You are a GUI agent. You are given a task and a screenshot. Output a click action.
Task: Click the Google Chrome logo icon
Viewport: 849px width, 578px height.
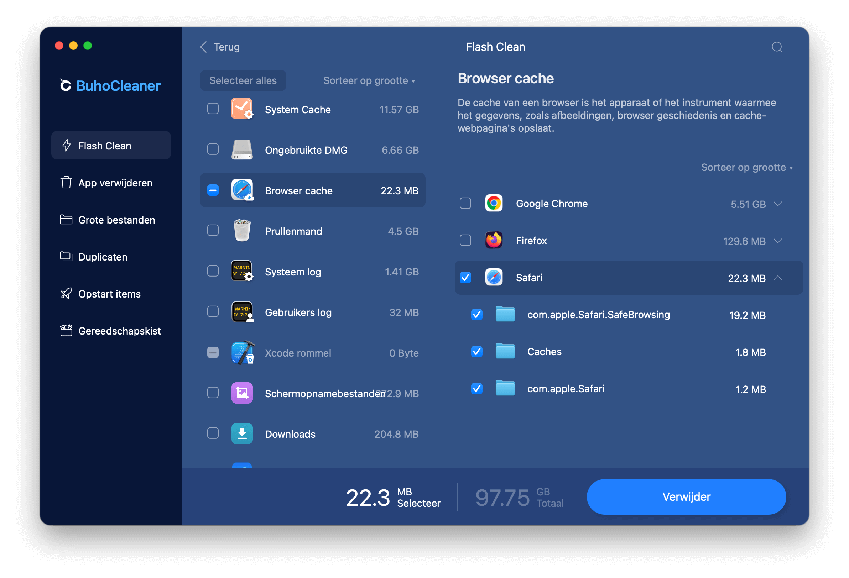click(494, 203)
